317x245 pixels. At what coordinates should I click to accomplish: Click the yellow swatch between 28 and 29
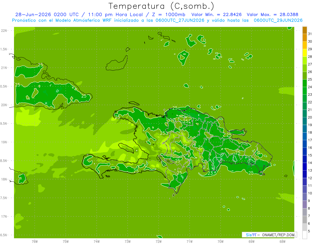click(x=305, y=53)
